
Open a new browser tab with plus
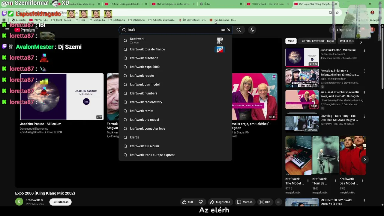tap(343, 4)
